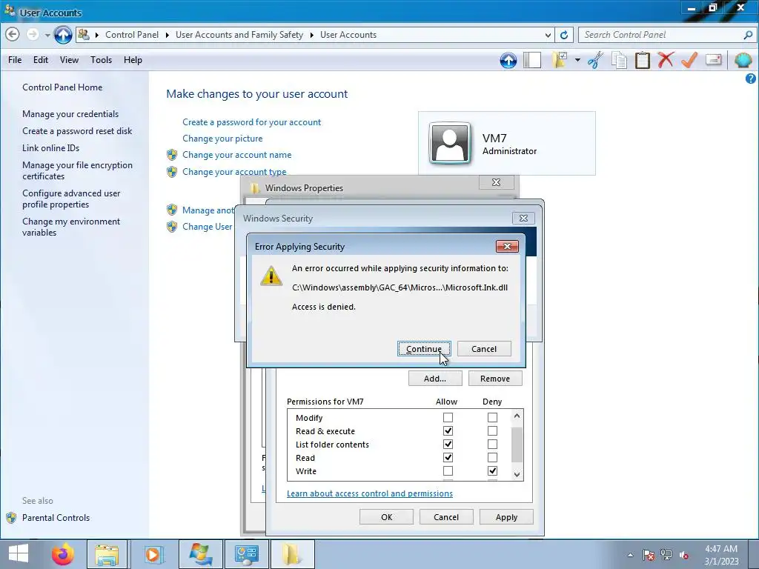
Task: Open dropdown arrow next to Folder Options icon
Action: point(577,60)
